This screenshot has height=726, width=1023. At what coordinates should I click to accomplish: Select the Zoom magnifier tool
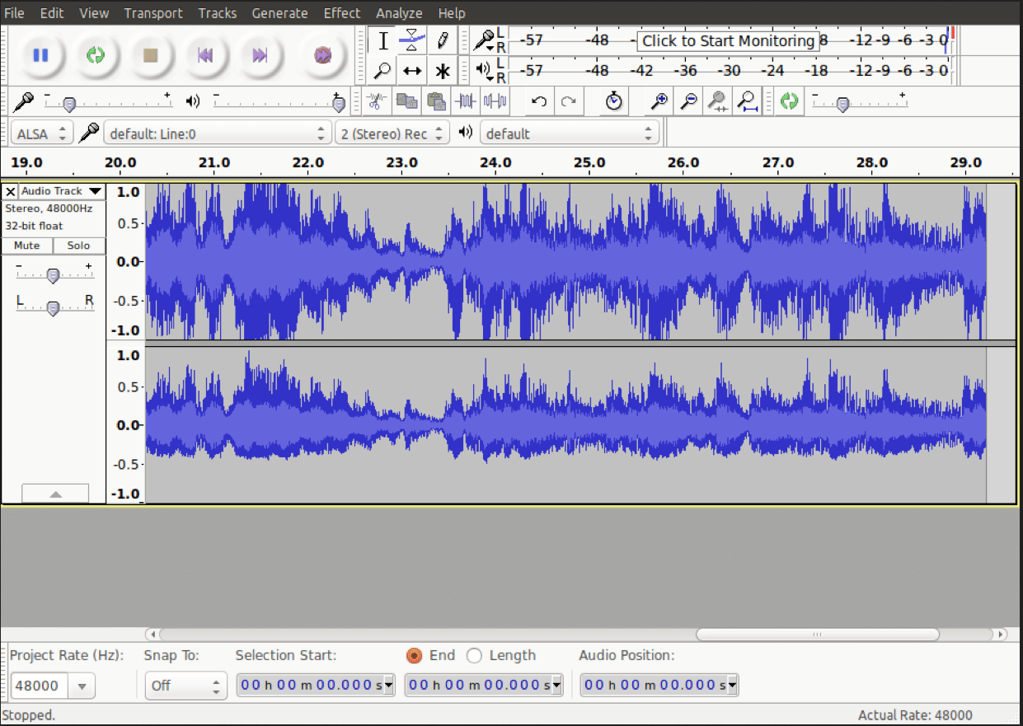tap(382, 70)
